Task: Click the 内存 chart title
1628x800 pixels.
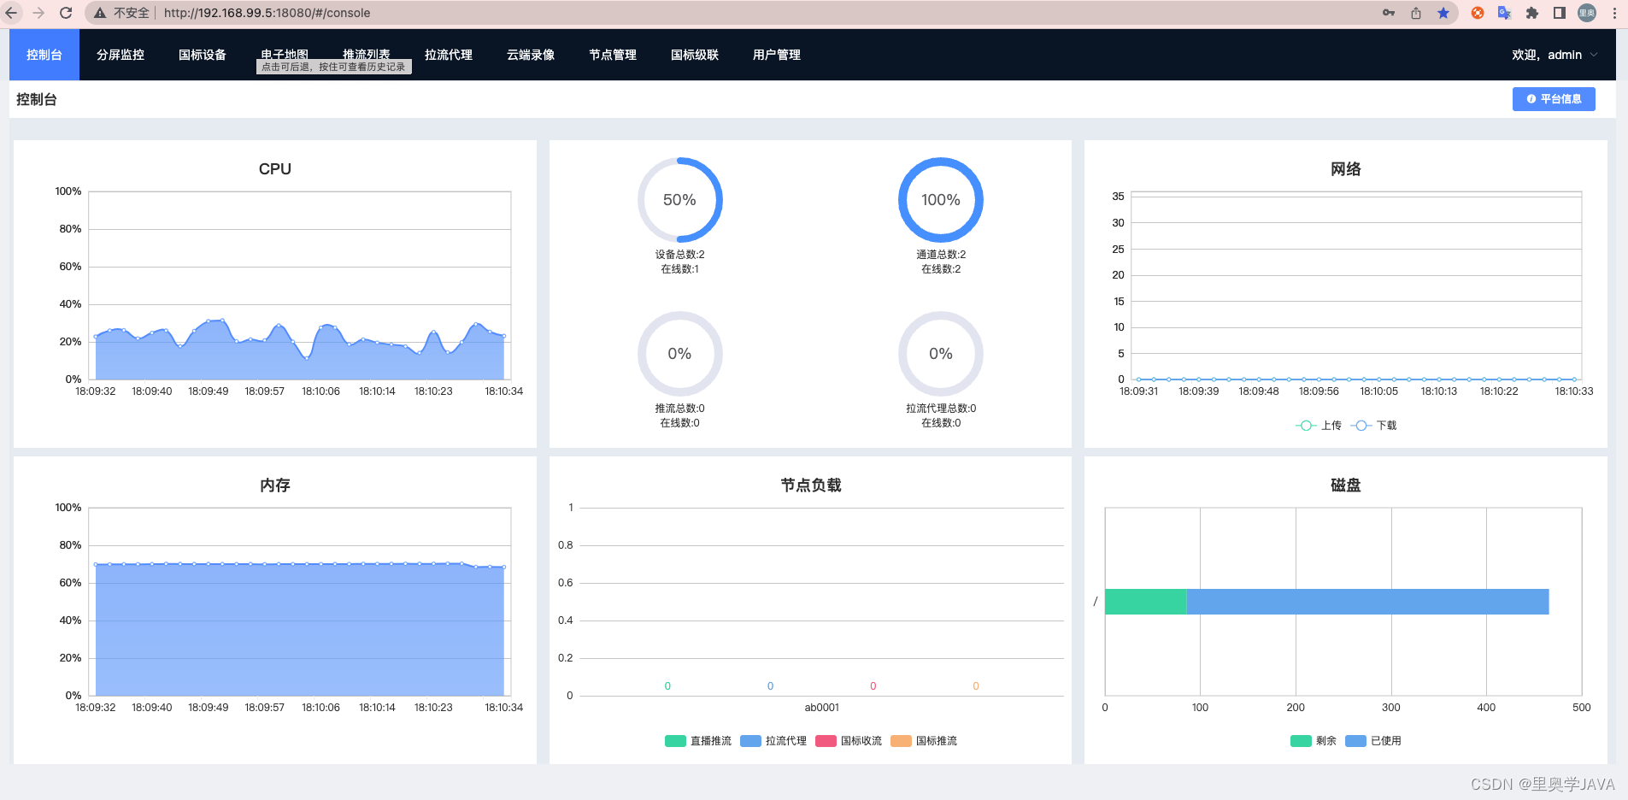Action: coord(275,485)
